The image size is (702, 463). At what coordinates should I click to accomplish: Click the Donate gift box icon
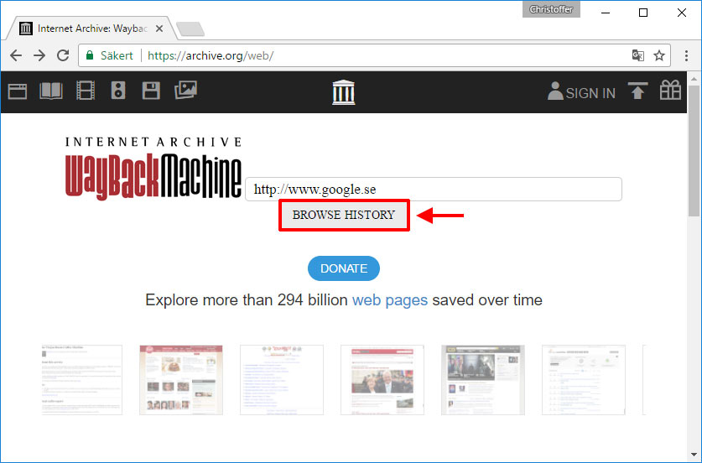pyautogui.click(x=670, y=91)
